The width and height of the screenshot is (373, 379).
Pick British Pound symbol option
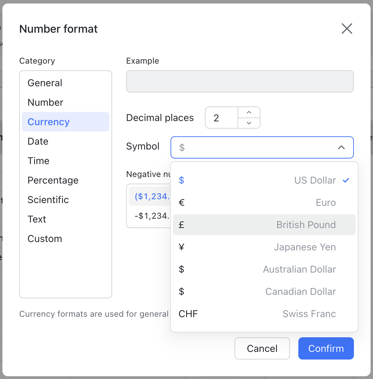(x=264, y=225)
